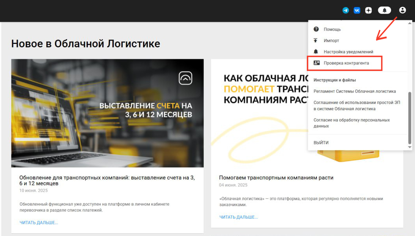
Task: Click the ID card icon beside Проверка контрагента
Action: coord(317,63)
